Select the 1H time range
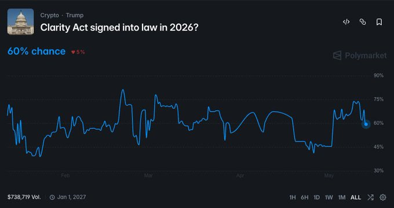This screenshot has width=394, height=208. [293, 197]
